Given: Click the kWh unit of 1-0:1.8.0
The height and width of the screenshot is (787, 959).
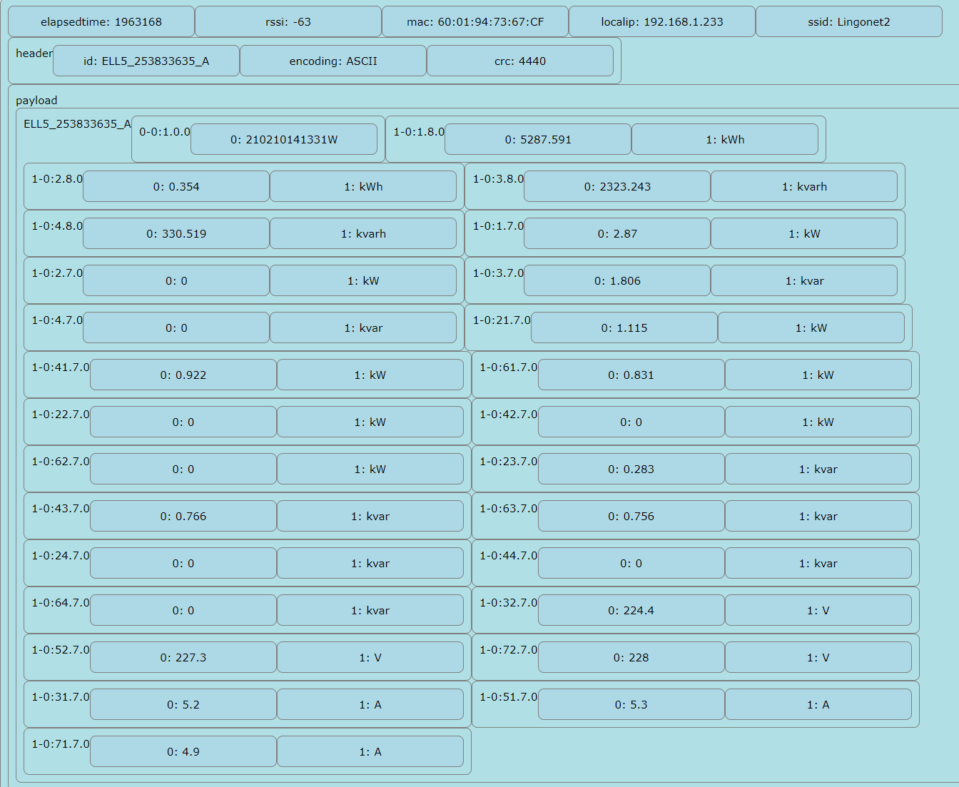Looking at the screenshot, I should [725, 139].
